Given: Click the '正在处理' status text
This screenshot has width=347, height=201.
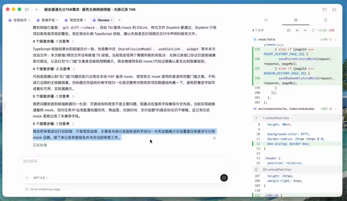Looking at the screenshot, I should 40,145.
